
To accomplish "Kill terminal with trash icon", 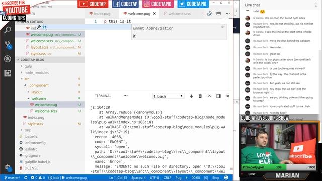I will (200, 96).
